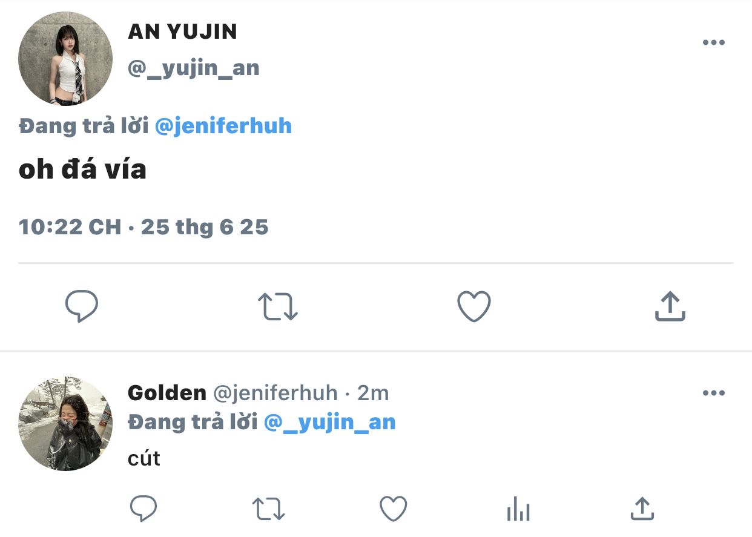752x537 pixels.
Task: Reply to Golden's 'cút' tweet
Action: click(x=143, y=509)
